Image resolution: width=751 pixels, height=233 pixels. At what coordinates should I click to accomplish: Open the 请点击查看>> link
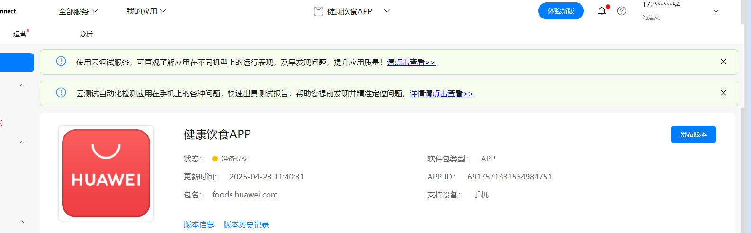(x=411, y=63)
